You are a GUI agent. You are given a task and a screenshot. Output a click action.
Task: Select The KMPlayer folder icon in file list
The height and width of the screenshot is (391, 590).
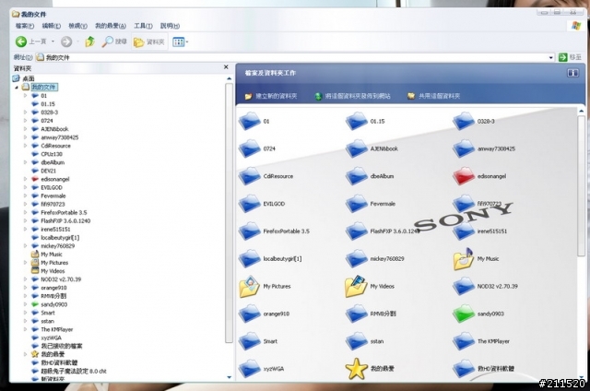coord(463,341)
